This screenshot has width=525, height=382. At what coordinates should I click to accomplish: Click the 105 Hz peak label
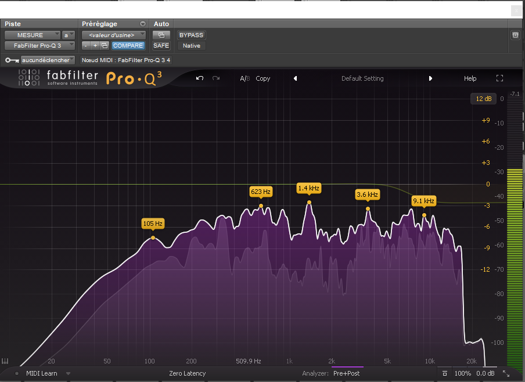pos(153,224)
